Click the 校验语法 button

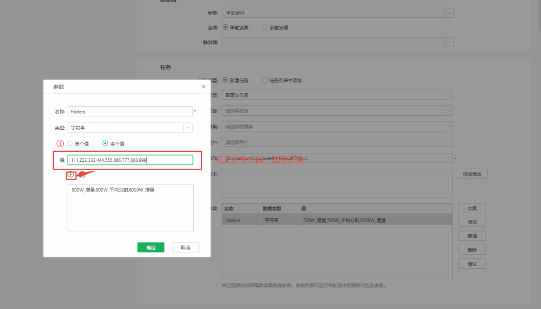click(x=472, y=174)
